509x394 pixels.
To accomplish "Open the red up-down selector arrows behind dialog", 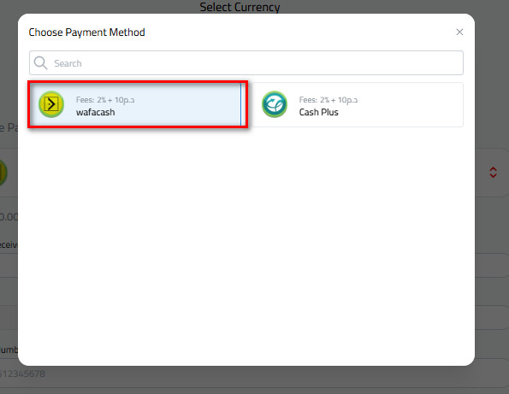I will pyautogui.click(x=493, y=172).
